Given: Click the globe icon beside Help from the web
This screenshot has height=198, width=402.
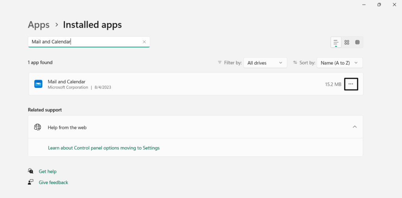Looking at the screenshot, I should click(38, 127).
